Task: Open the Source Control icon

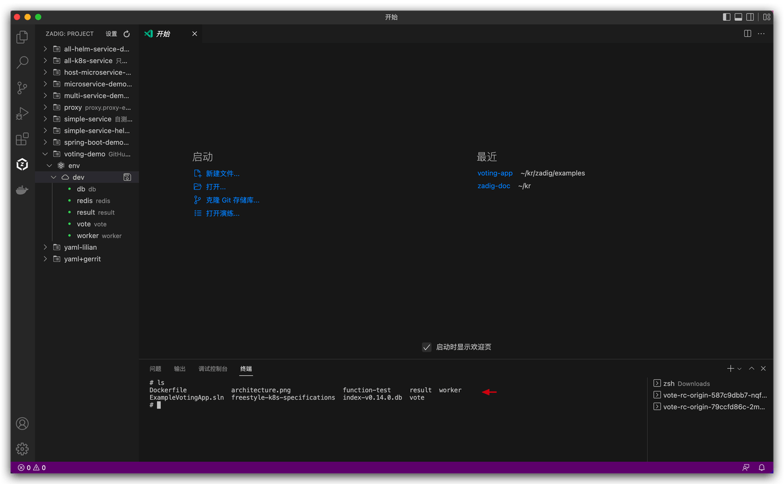Action: [x=22, y=88]
